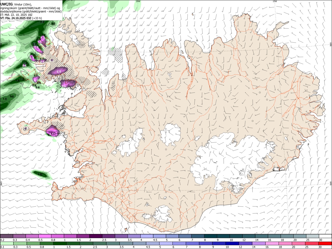The height and width of the screenshot is (249, 332).
Task: Select the pale green 0.1–0.3 swatch
Action: [x=7, y=243]
